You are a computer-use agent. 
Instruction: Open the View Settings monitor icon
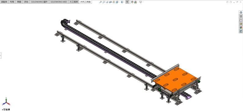(141, 2)
